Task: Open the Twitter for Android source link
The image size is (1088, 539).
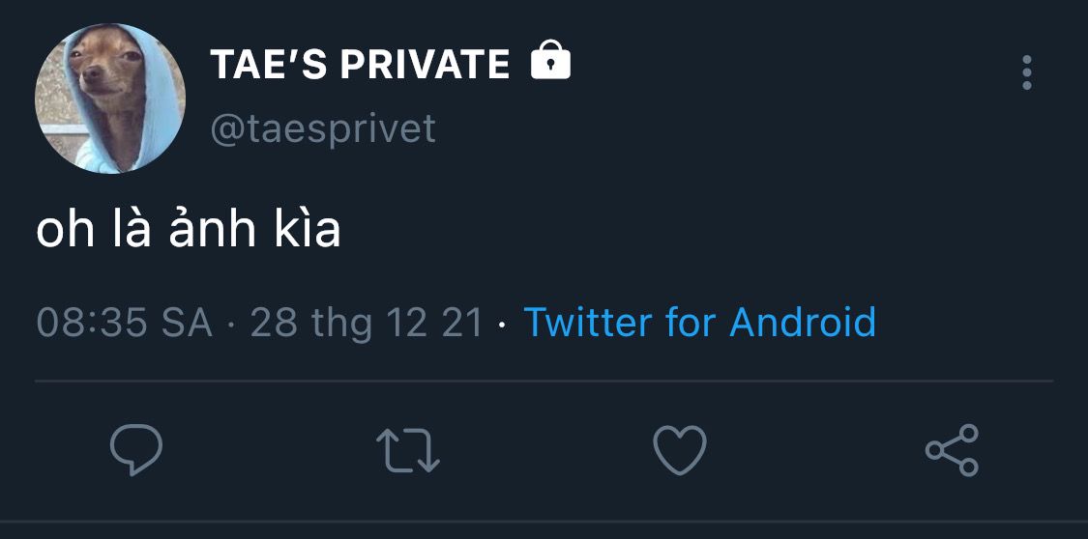Action: pyautogui.click(x=699, y=322)
